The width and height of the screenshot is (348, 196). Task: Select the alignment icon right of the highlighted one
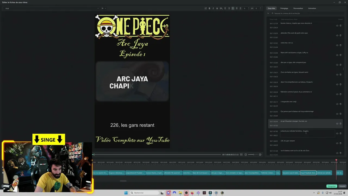pos(237,8)
